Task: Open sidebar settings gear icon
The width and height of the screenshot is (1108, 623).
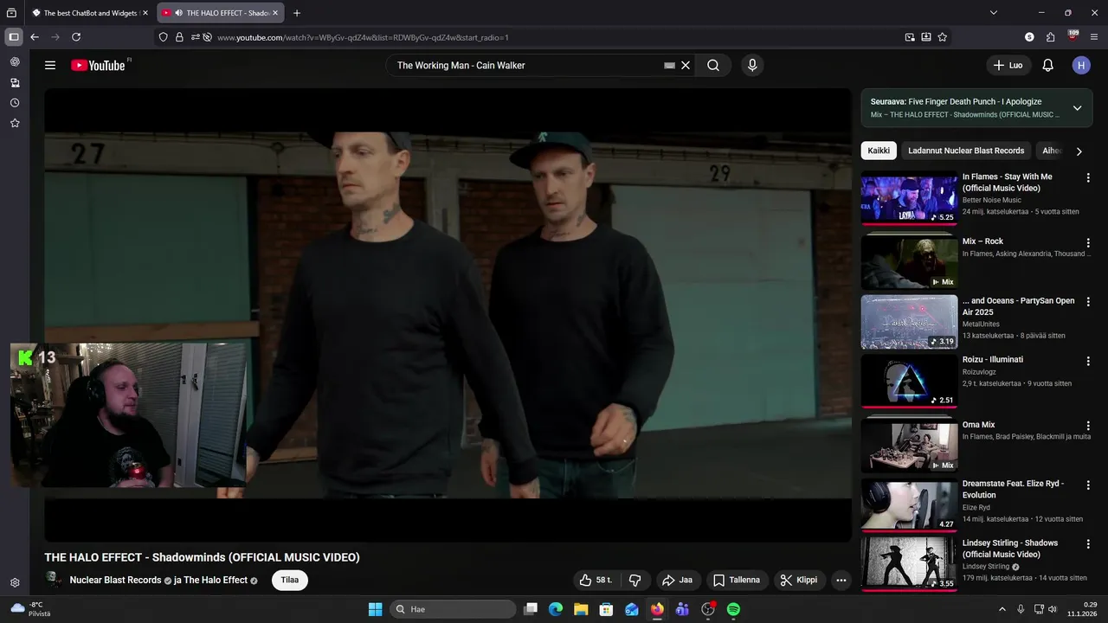Action: point(15,583)
